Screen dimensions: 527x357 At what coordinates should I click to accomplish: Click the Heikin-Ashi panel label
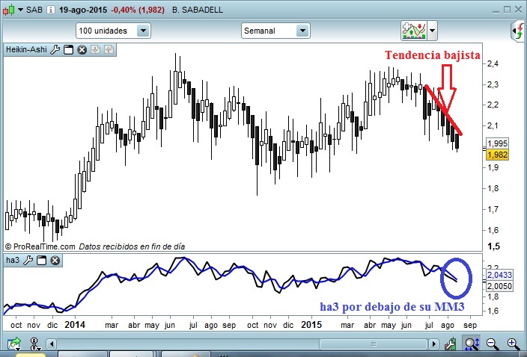click(x=26, y=49)
